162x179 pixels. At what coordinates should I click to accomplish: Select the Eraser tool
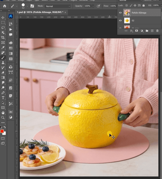(x=3, y=73)
